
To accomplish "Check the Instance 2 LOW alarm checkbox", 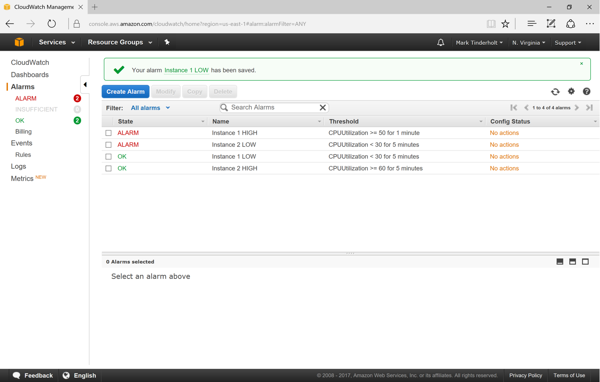I will click(108, 145).
